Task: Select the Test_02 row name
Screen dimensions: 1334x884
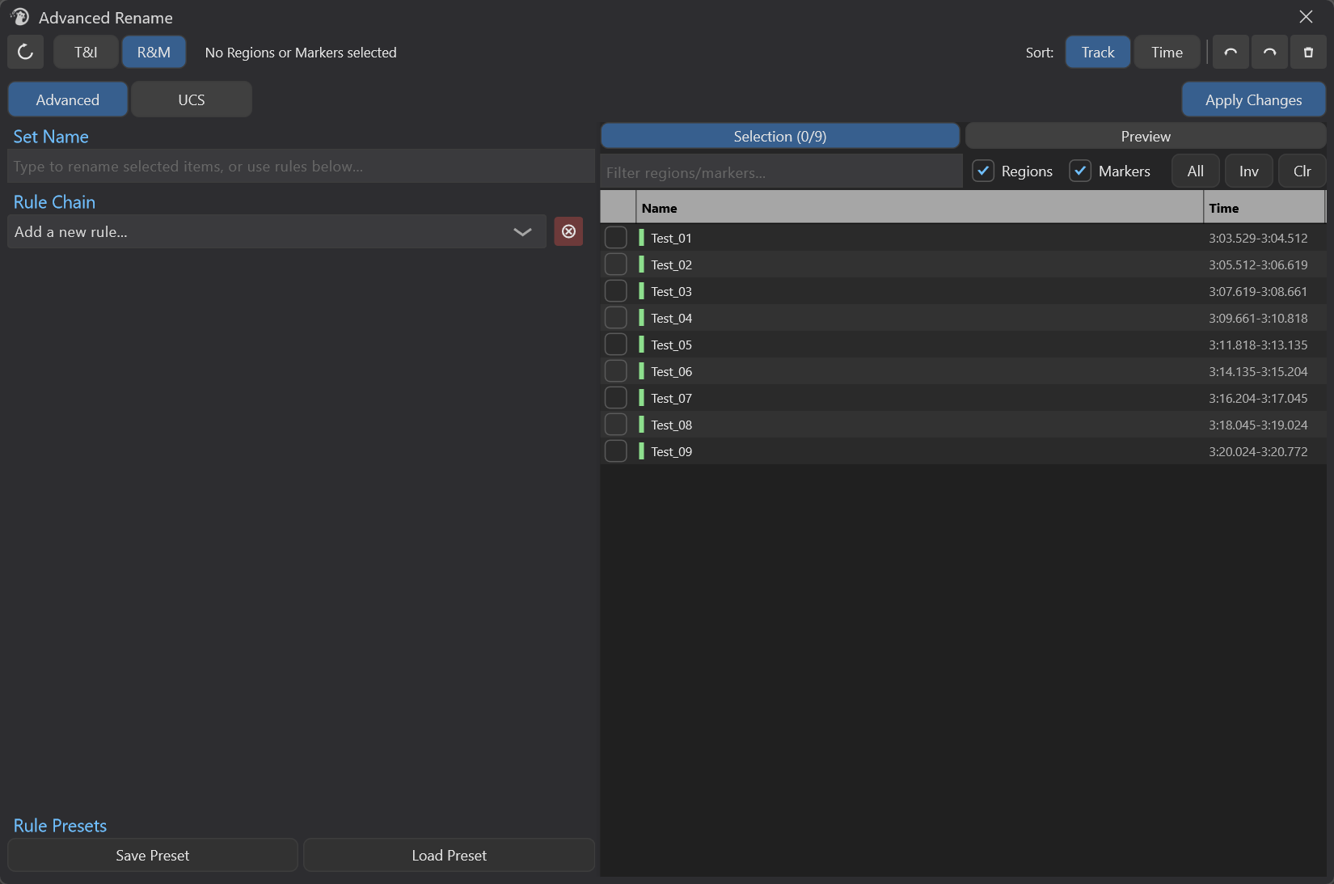Action: pos(672,264)
